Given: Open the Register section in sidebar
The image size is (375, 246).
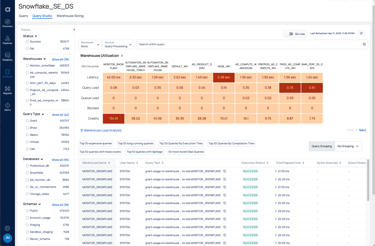Looking at the screenshot, I should tap(7, 90).
